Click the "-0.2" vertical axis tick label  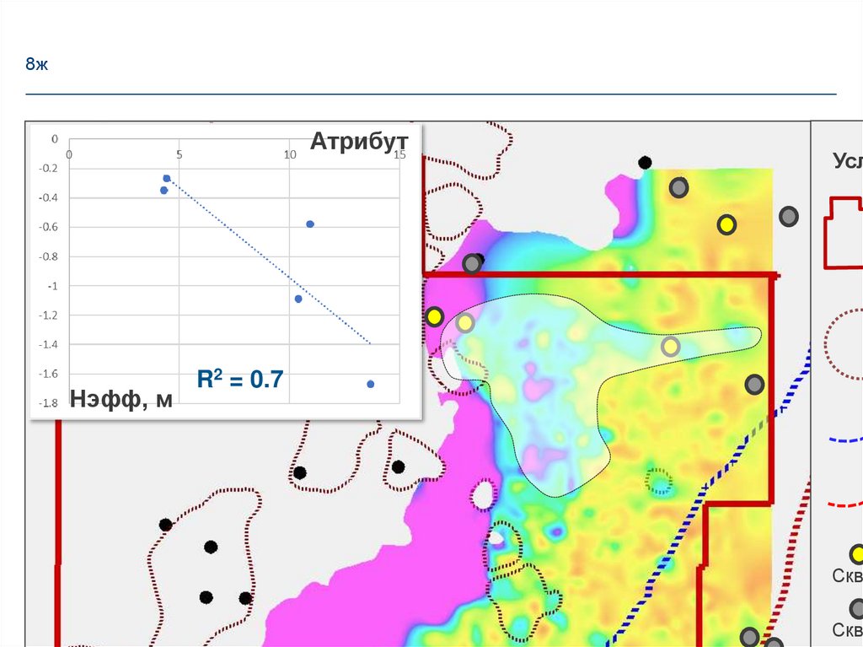(48, 169)
